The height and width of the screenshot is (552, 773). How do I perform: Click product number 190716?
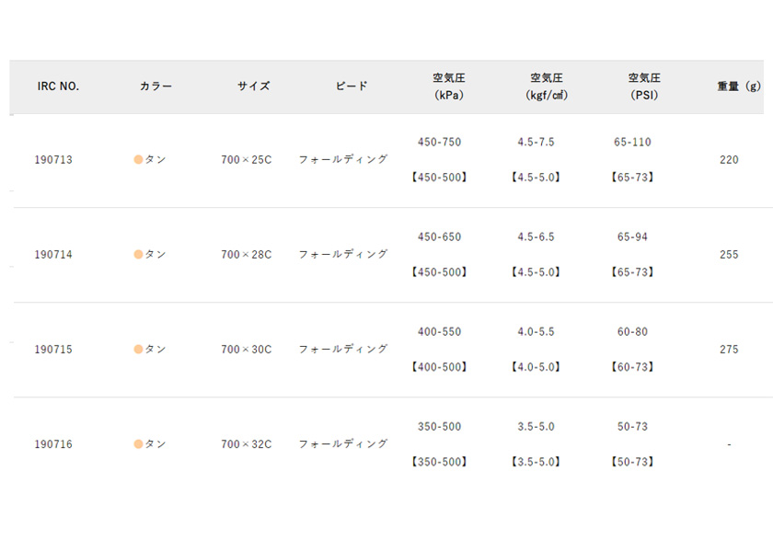(53, 444)
